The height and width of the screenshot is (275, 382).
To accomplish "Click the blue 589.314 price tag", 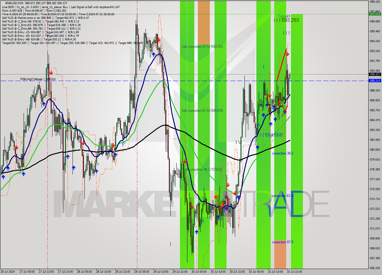I will (x=375, y=81).
